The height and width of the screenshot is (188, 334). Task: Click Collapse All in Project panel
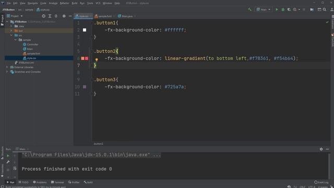(56, 16)
